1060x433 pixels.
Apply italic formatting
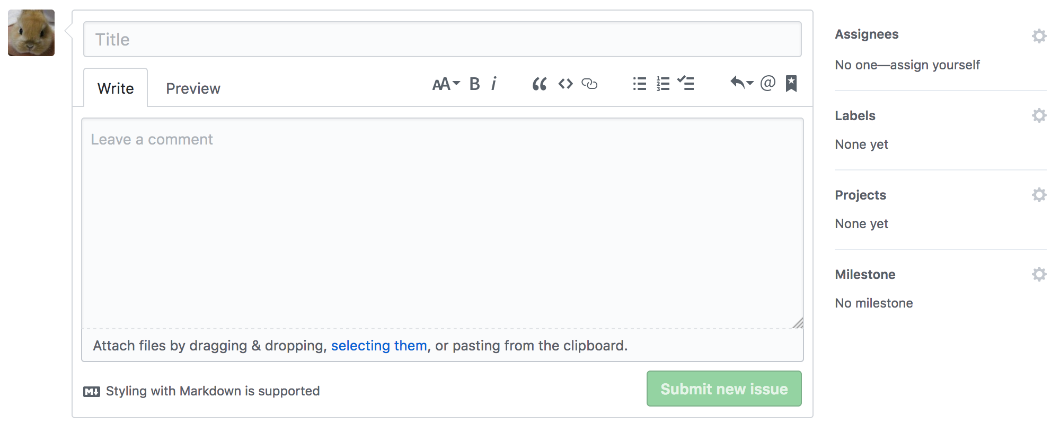[x=493, y=84]
